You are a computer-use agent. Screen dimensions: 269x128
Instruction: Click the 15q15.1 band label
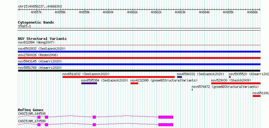[24, 26]
